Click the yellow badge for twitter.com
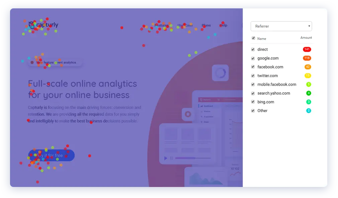The height and width of the screenshot is (198, 338). point(308,76)
